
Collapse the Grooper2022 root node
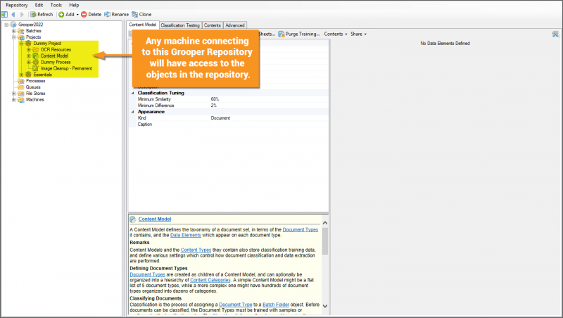(6, 25)
